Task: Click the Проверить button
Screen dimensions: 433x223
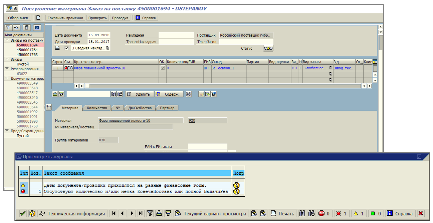Action: click(x=97, y=18)
